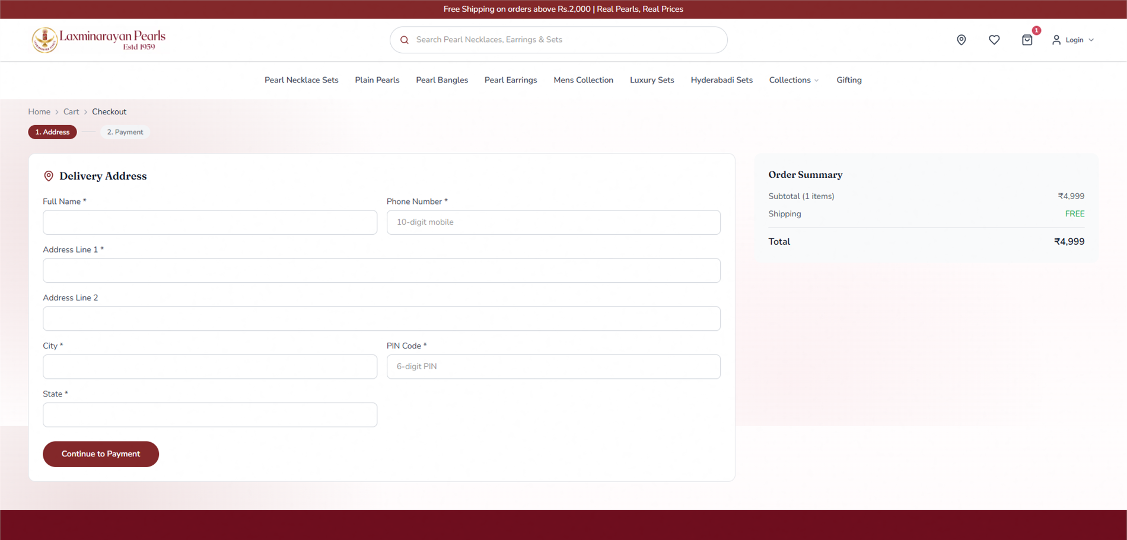Go to the Gifting page
1127x540 pixels.
pos(849,80)
